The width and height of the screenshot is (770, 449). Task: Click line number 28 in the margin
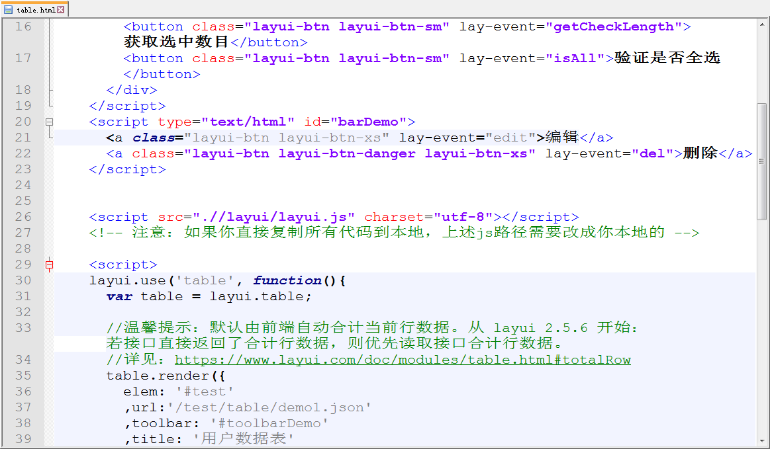pyautogui.click(x=23, y=248)
